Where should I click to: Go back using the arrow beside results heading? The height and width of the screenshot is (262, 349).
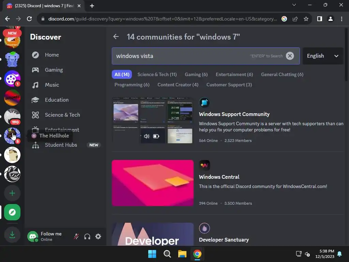[116, 37]
